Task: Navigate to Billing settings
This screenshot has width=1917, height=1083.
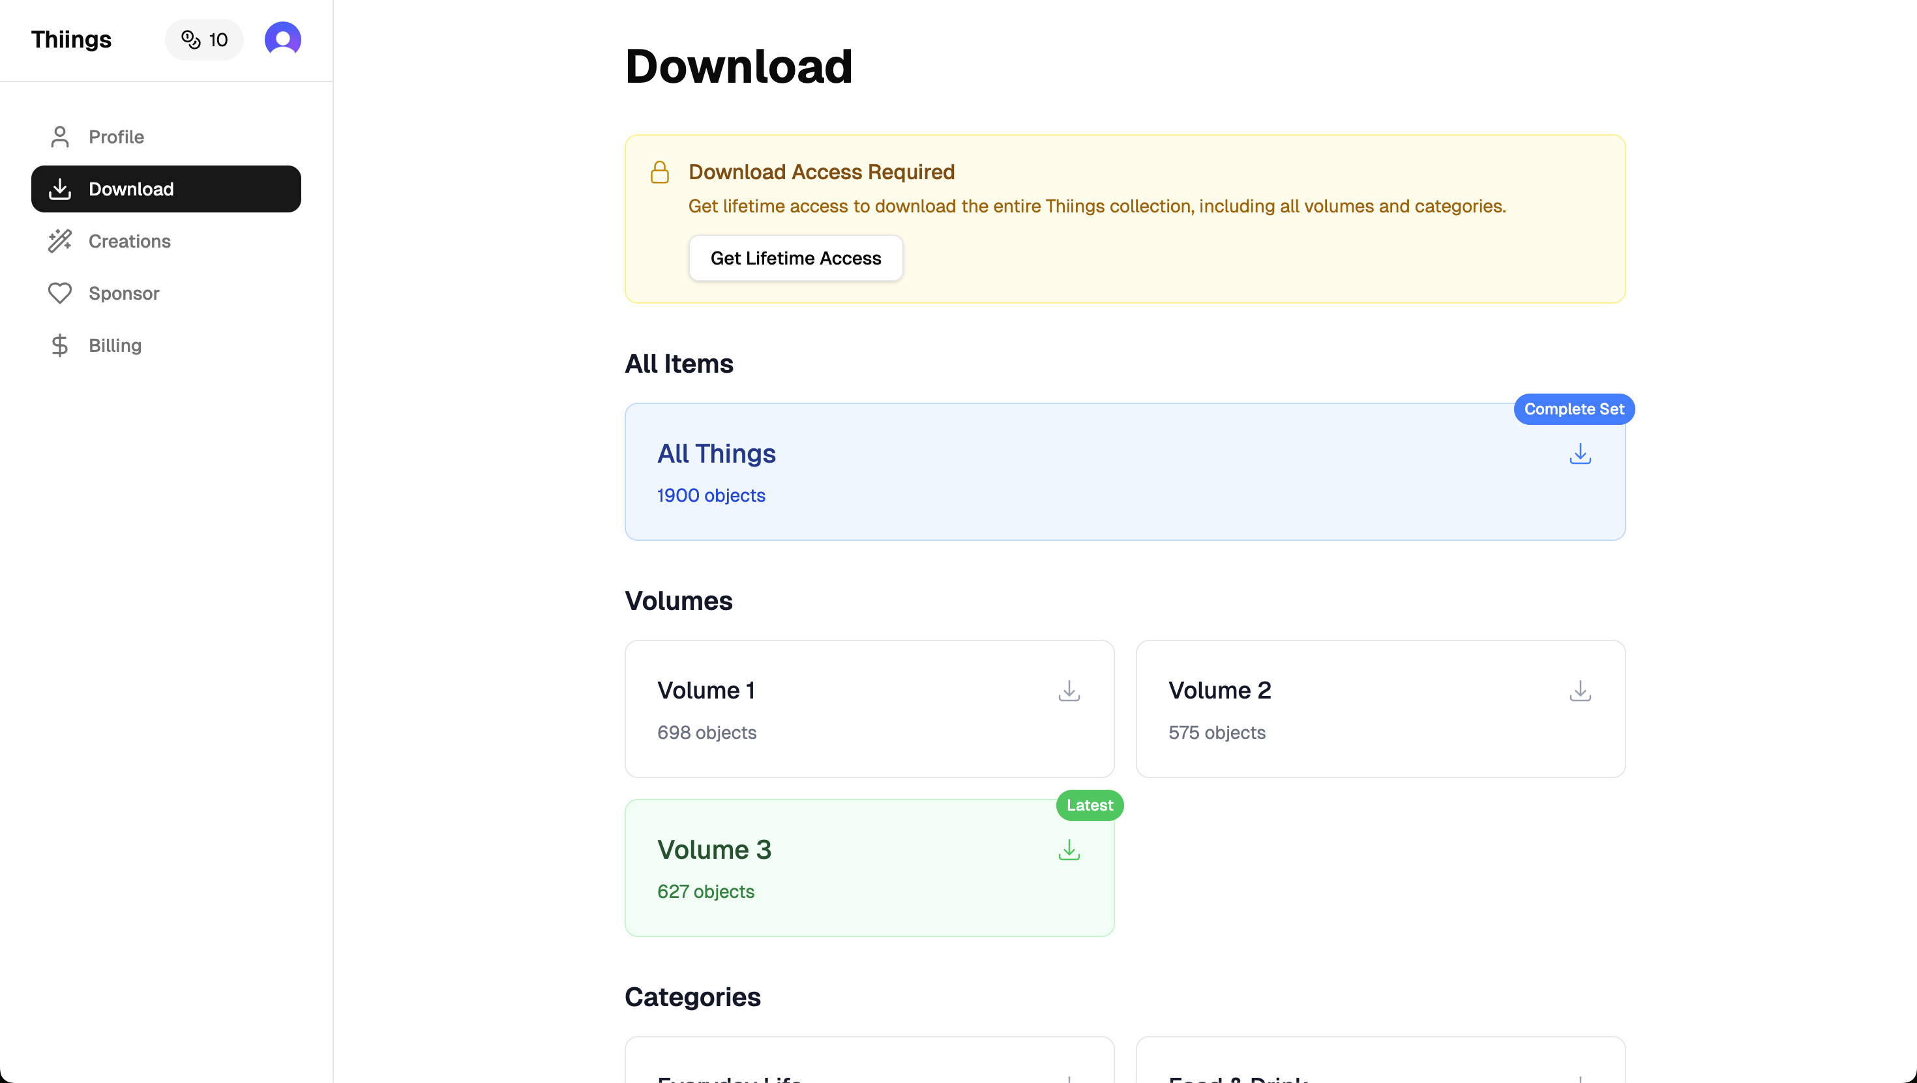Action: [115, 345]
